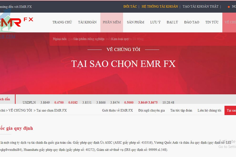Open HỆ THỐNG TÀI KHOẢN link
Image resolution: width=236 pixels, height=157 pixels.
[x=160, y=7]
